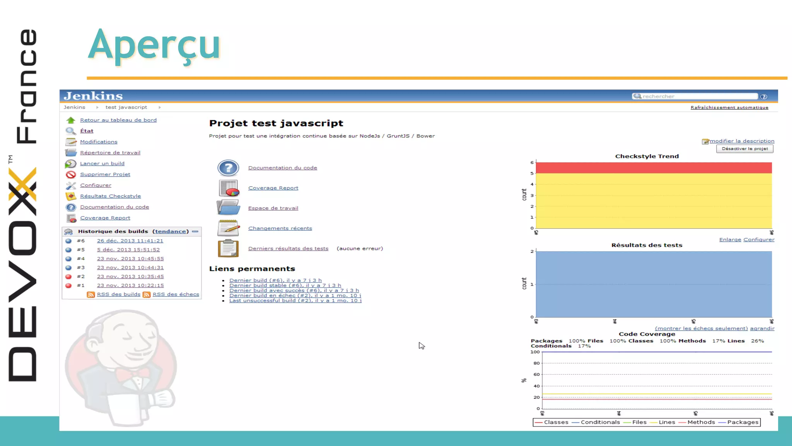Click RSS des builds feed icon
The image size is (792, 446).
coord(91,295)
